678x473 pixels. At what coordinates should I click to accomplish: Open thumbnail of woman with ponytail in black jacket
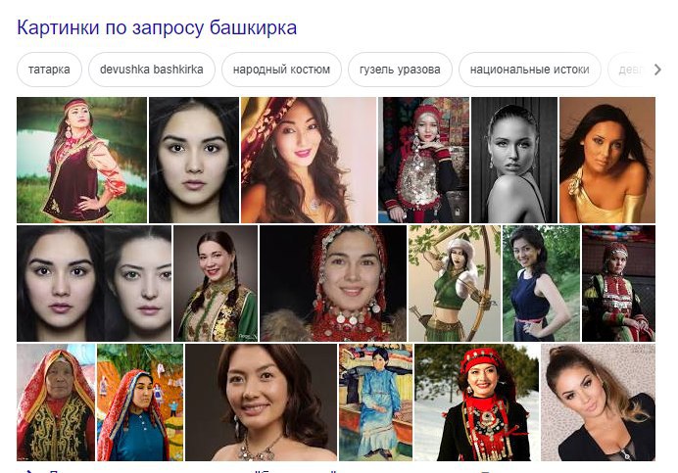[x=598, y=402]
